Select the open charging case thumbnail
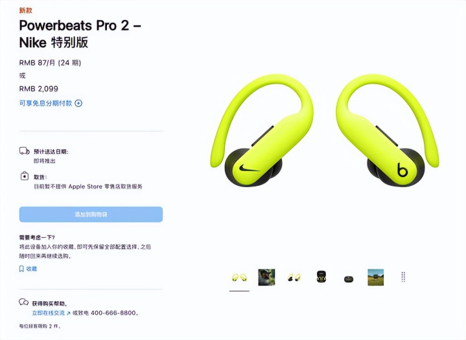 (x=321, y=277)
